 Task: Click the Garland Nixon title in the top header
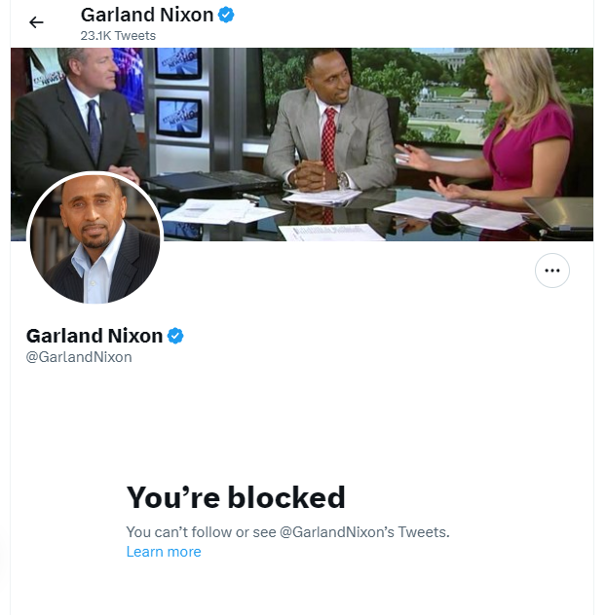[x=147, y=15]
